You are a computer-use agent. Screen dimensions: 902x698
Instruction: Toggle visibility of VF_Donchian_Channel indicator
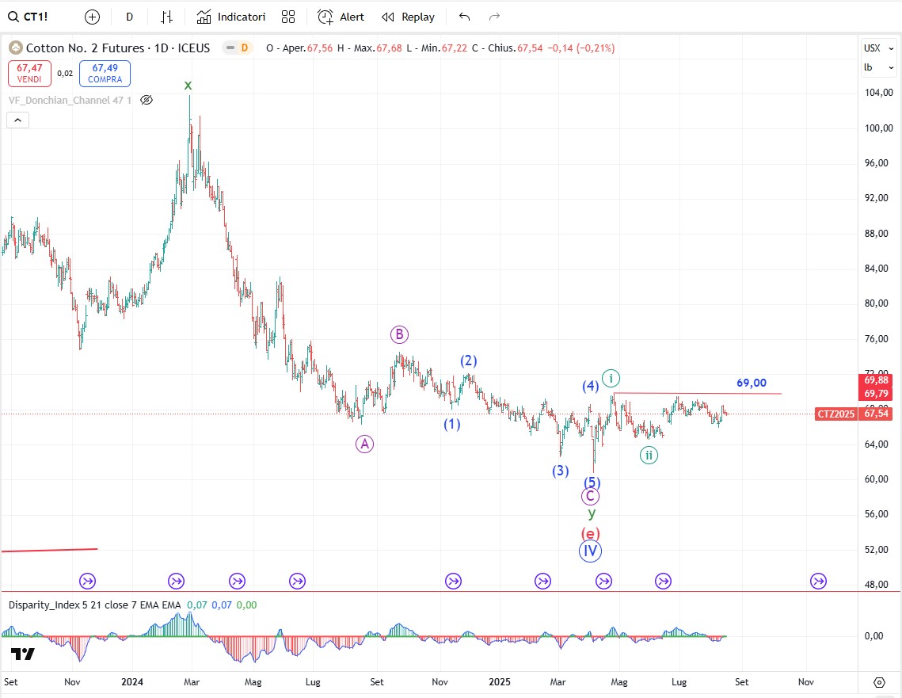pyautogui.click(x=146, y=101)
